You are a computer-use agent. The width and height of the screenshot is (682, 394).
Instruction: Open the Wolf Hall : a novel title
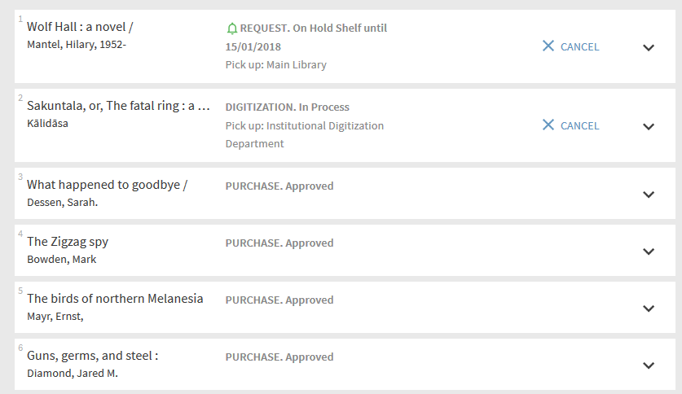coord(80,27)
